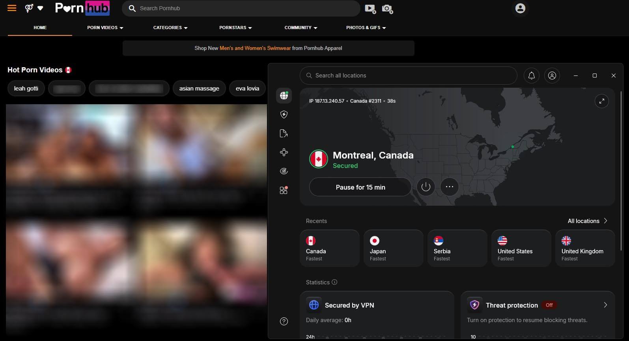Click the VPN window scrollbar
629x341 pixels.
(621, 171)
